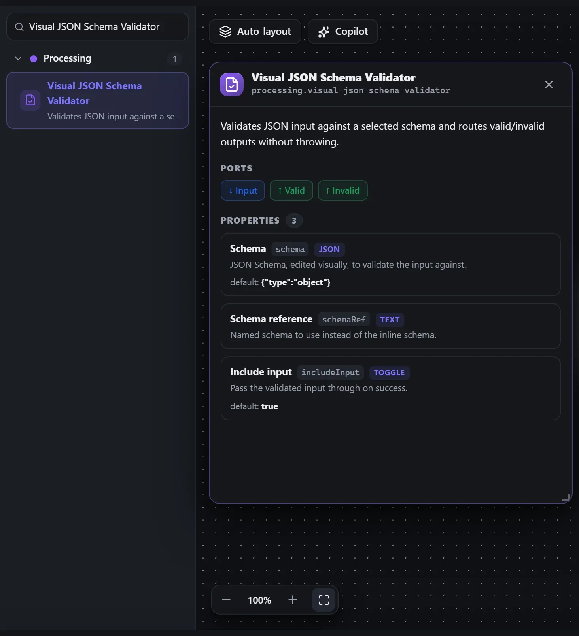Zoom in with the plus icon

[293, 600]
